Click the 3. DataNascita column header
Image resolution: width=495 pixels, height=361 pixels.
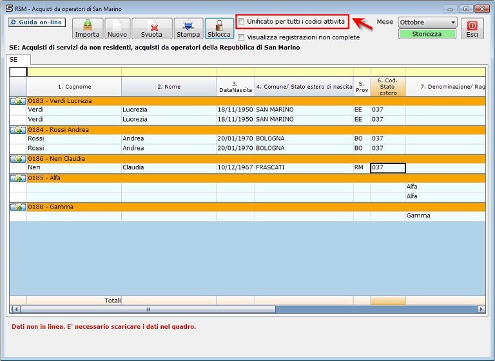[x=235, y=87]
